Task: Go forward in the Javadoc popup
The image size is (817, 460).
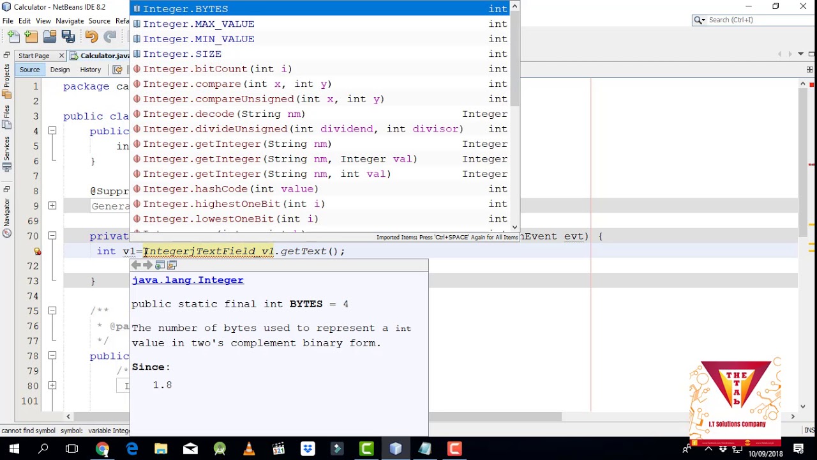Action: [x=148, y=265]
